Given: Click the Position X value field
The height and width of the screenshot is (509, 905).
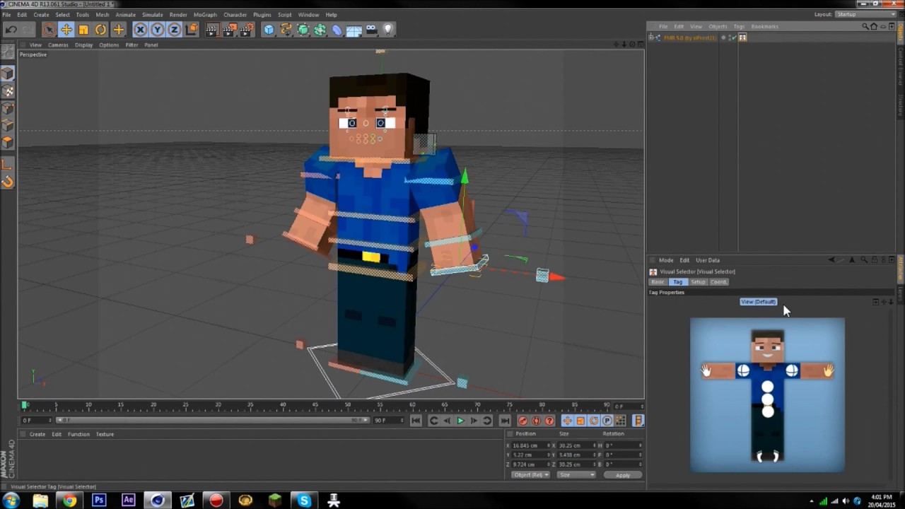Looking at the screenshot, I should tap(530, 445).
